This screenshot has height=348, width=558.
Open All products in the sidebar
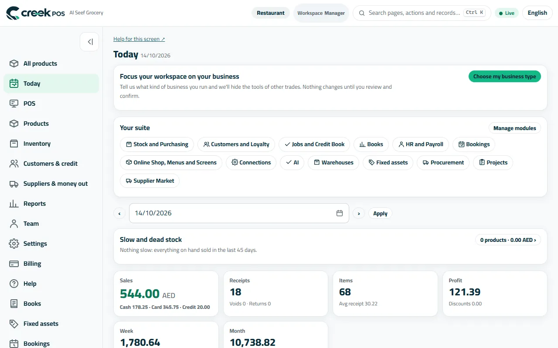[x=51, y=64]
